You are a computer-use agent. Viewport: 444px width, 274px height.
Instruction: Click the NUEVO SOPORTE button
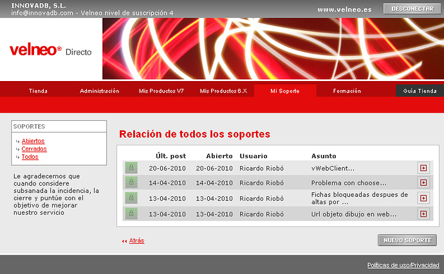(407, 240)
